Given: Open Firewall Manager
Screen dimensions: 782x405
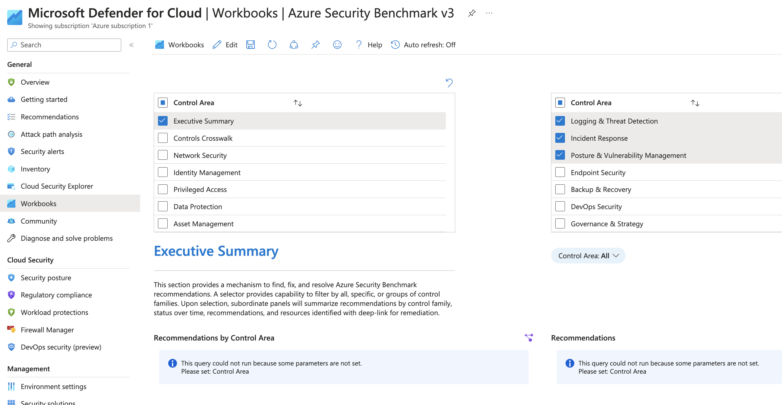Looking at the screenshot, I should coord(70,330).
